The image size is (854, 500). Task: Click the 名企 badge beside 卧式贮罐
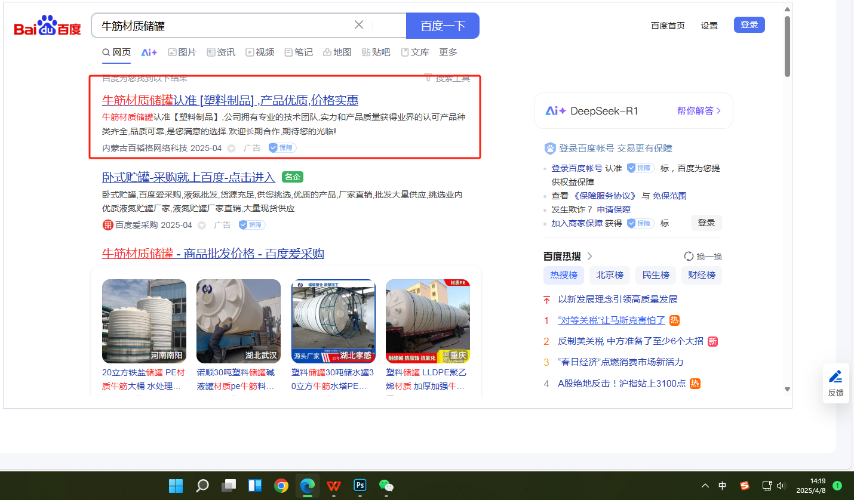[x=293, y=177]
